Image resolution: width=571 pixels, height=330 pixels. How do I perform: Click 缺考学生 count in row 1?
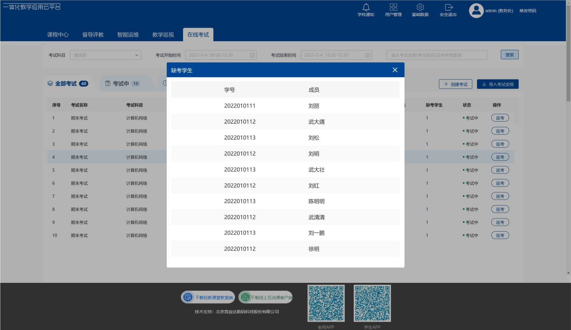(427, 118)
